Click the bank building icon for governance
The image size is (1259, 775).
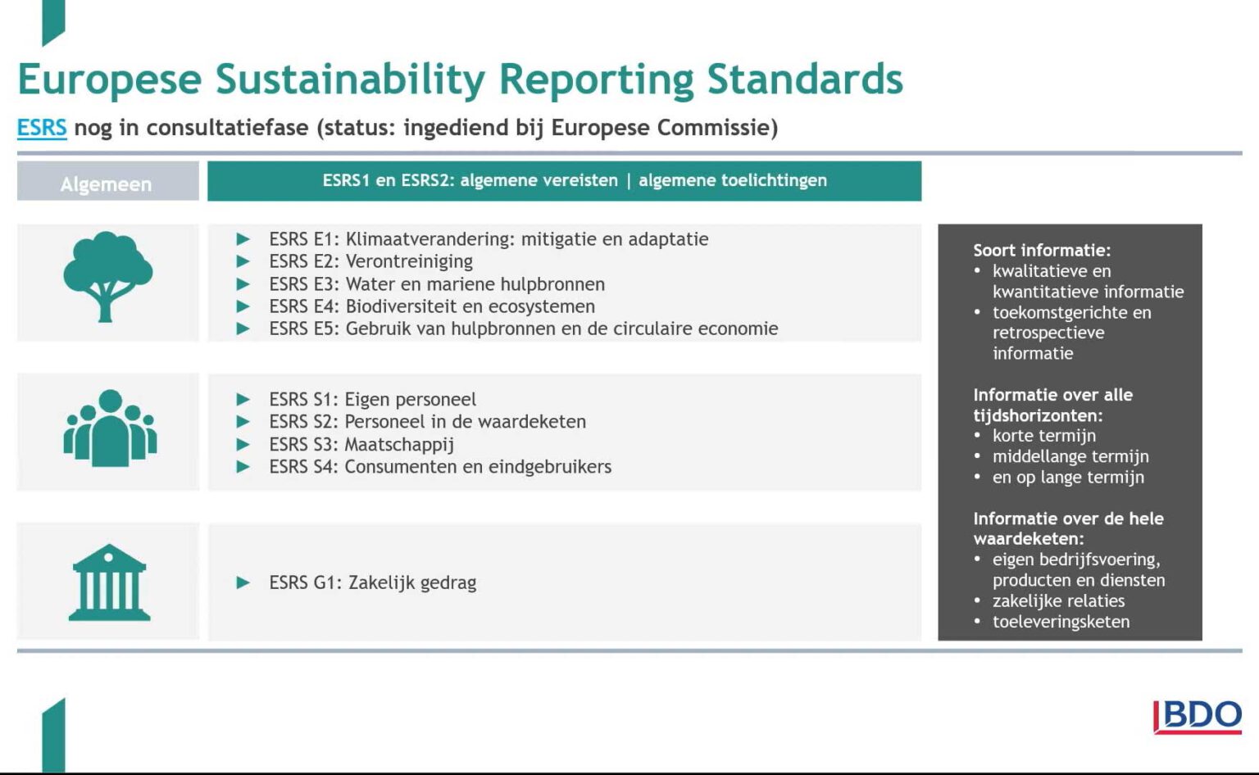click(107, 583)
